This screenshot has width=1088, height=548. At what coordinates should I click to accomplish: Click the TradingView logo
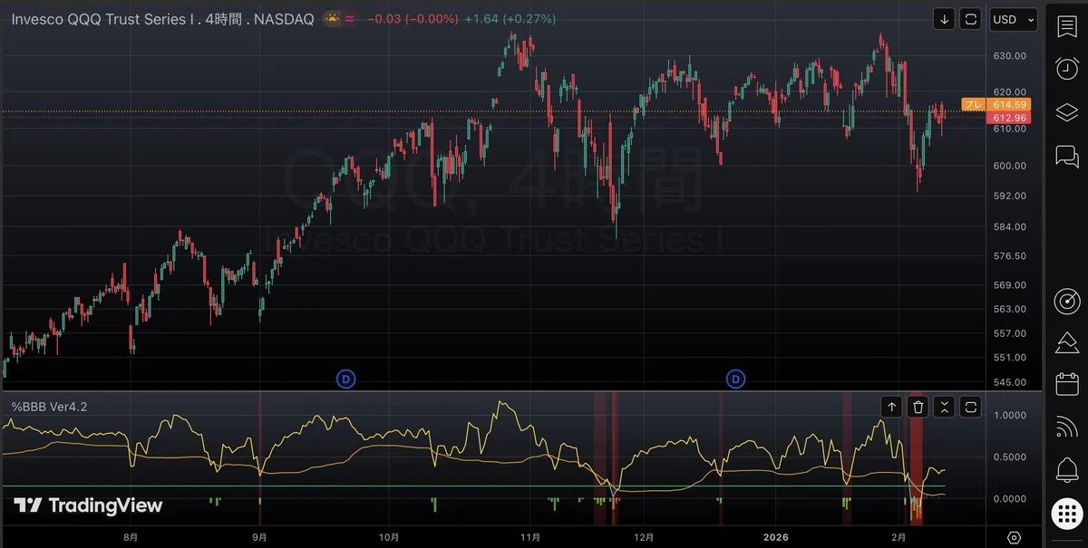pos(88,505)
